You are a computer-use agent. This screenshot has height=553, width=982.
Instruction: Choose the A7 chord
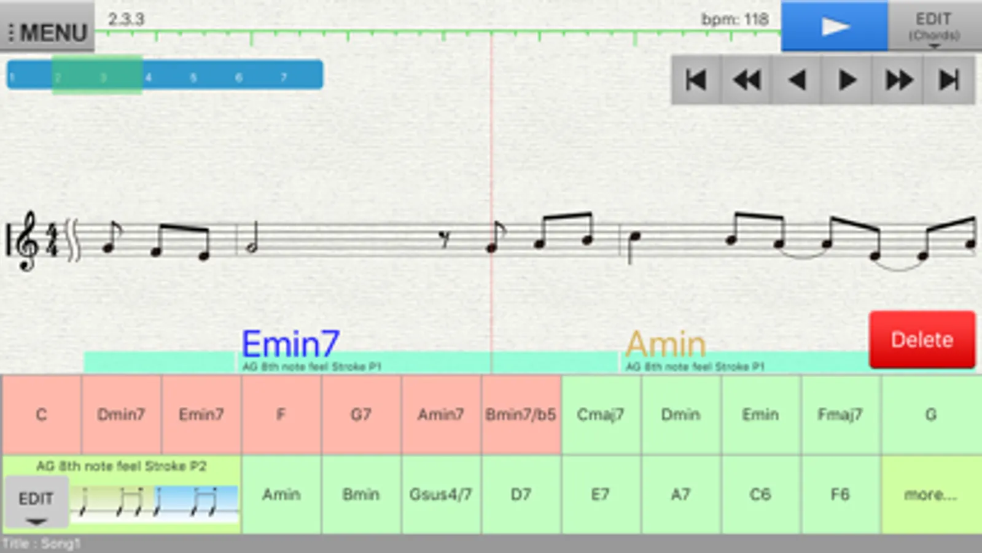680,495
